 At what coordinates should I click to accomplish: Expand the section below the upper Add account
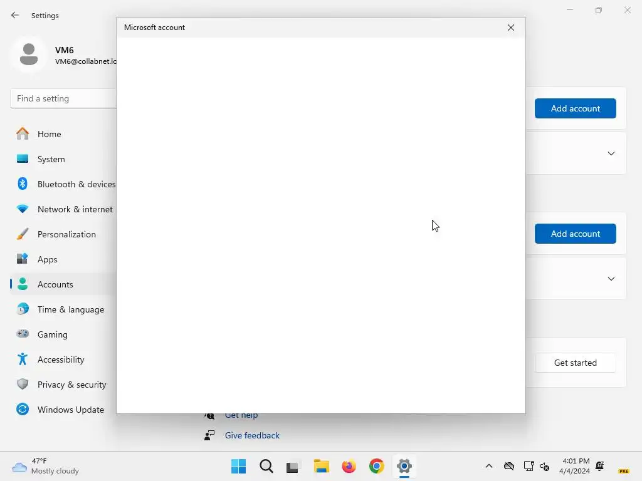(x=611, y=153)
